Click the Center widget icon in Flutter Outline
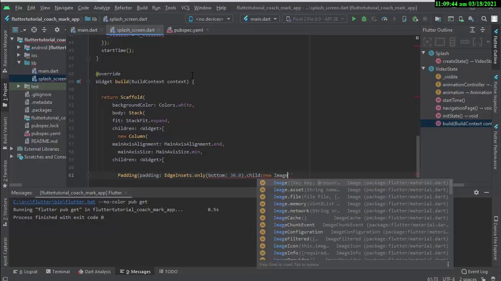 427,42
